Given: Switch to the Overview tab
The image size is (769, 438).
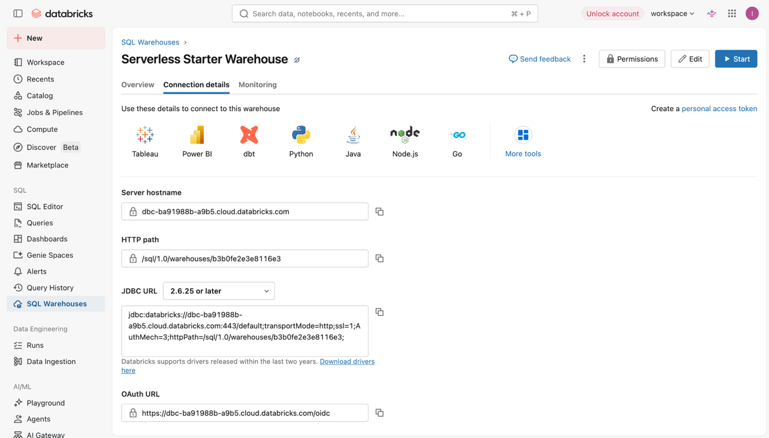Looking at the screenshot, I should [x=137, y=84].
